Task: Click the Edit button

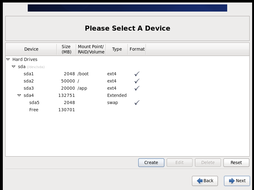Action: (x=180, y=162)
